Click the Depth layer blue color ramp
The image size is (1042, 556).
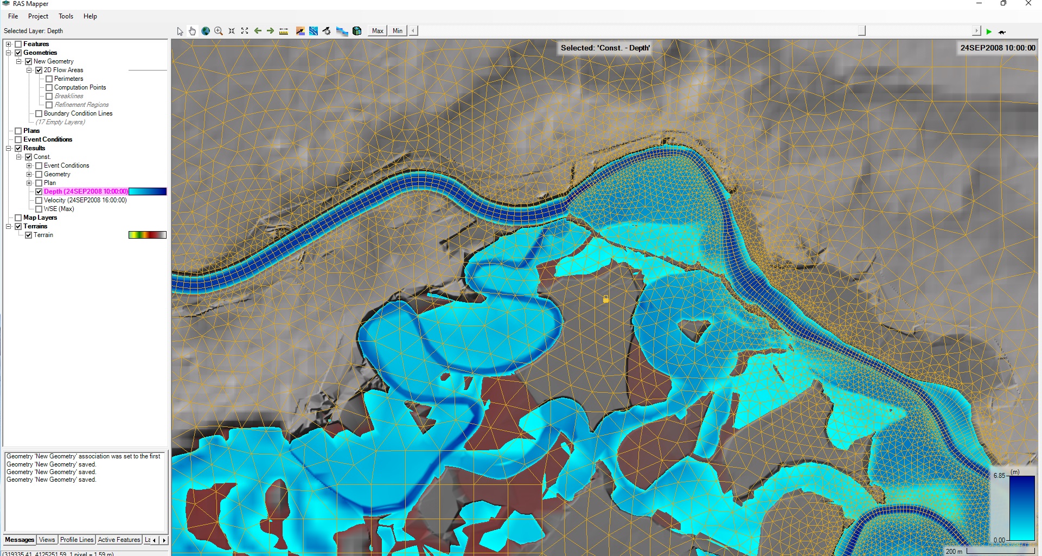click(x=148, y=191)
